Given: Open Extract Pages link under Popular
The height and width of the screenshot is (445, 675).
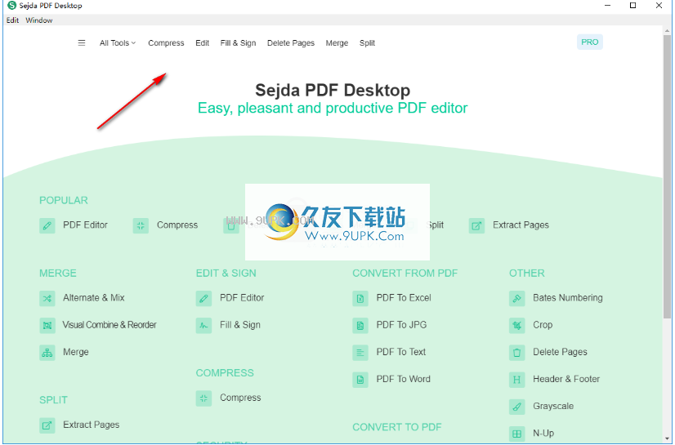Looking at the screenshot, I should tap(521, 225).
